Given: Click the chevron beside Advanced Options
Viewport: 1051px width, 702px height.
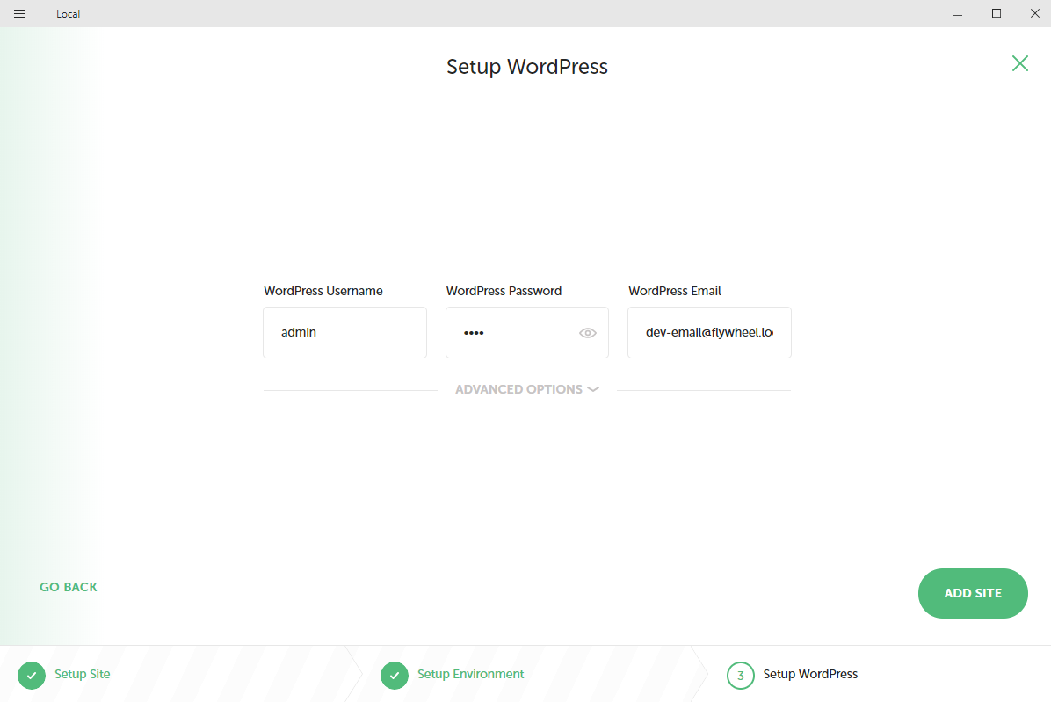Looking at the screenshot, I should click(593, 389).
